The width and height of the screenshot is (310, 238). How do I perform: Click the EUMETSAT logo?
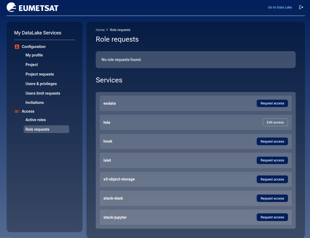(33, 7)
